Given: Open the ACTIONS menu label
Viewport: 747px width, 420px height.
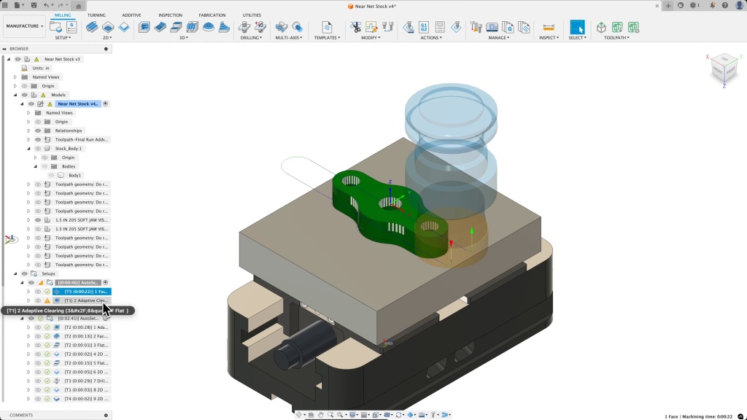Looking at the screenshot, I should coord(430,38).
